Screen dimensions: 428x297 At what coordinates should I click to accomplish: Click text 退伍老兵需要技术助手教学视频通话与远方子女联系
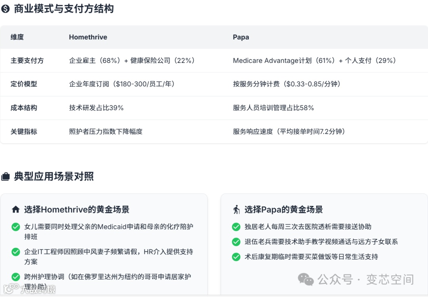point(321,242)
